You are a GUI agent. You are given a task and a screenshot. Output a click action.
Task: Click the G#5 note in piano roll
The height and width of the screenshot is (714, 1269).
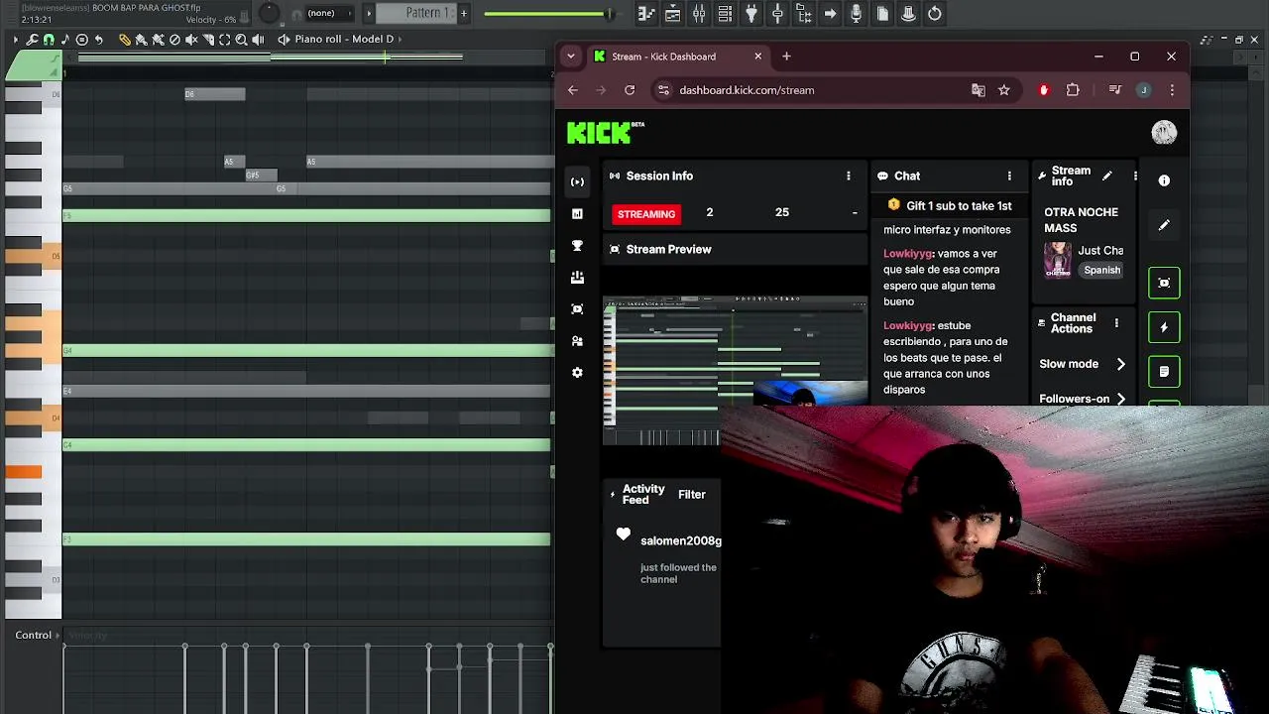(261, 176)
